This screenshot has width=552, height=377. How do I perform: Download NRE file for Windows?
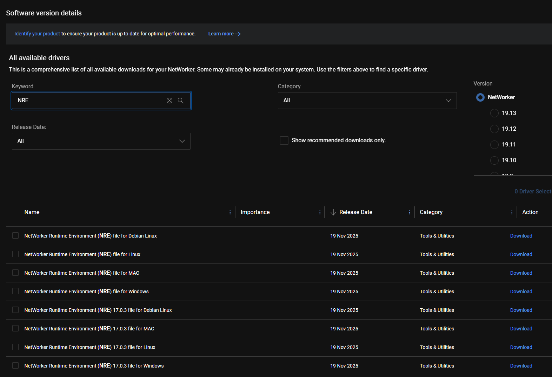click(521, 292)
